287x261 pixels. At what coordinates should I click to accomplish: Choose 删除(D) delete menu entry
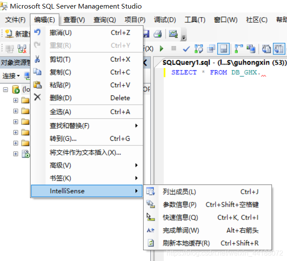87,98
